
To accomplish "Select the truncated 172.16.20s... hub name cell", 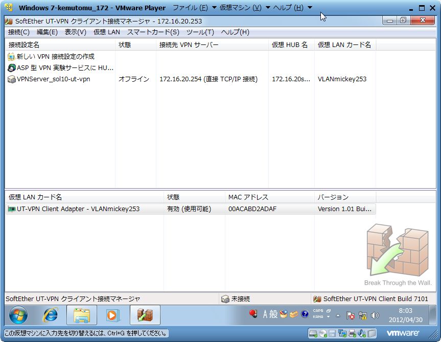I will tap(291, 79).
